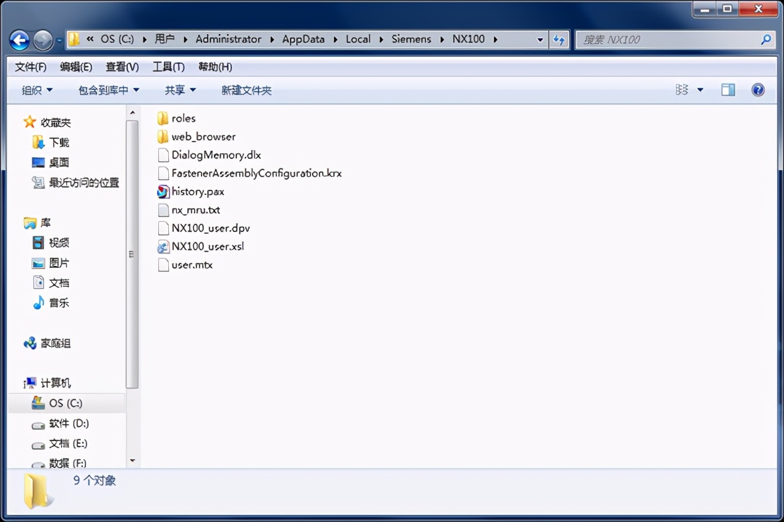The image size is (784, 522).
Task: Select DialogMemory.dlx file name
Action: 216,155
